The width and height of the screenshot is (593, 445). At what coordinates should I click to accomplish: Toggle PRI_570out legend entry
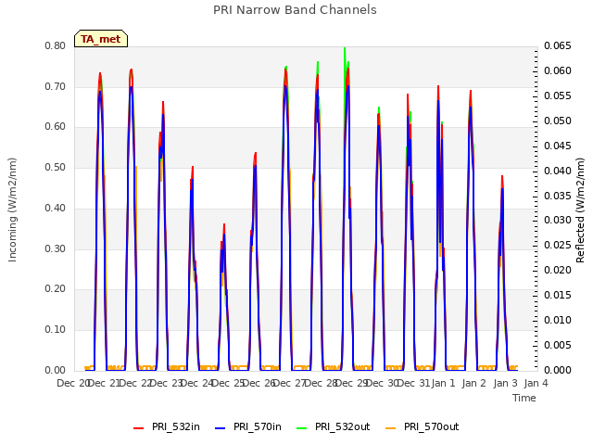423,426
